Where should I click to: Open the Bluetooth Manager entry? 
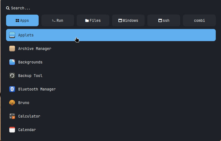click(x=37, y=89)
